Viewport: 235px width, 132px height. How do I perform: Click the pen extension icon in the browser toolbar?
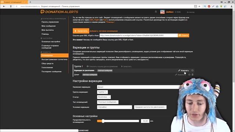(213, 6)
